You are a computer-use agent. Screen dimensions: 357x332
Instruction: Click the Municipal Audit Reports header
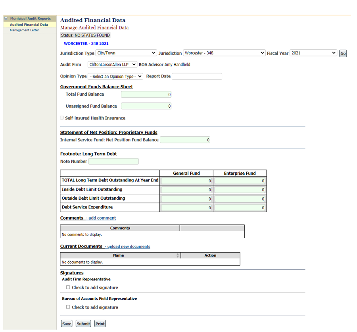(31, 19)
